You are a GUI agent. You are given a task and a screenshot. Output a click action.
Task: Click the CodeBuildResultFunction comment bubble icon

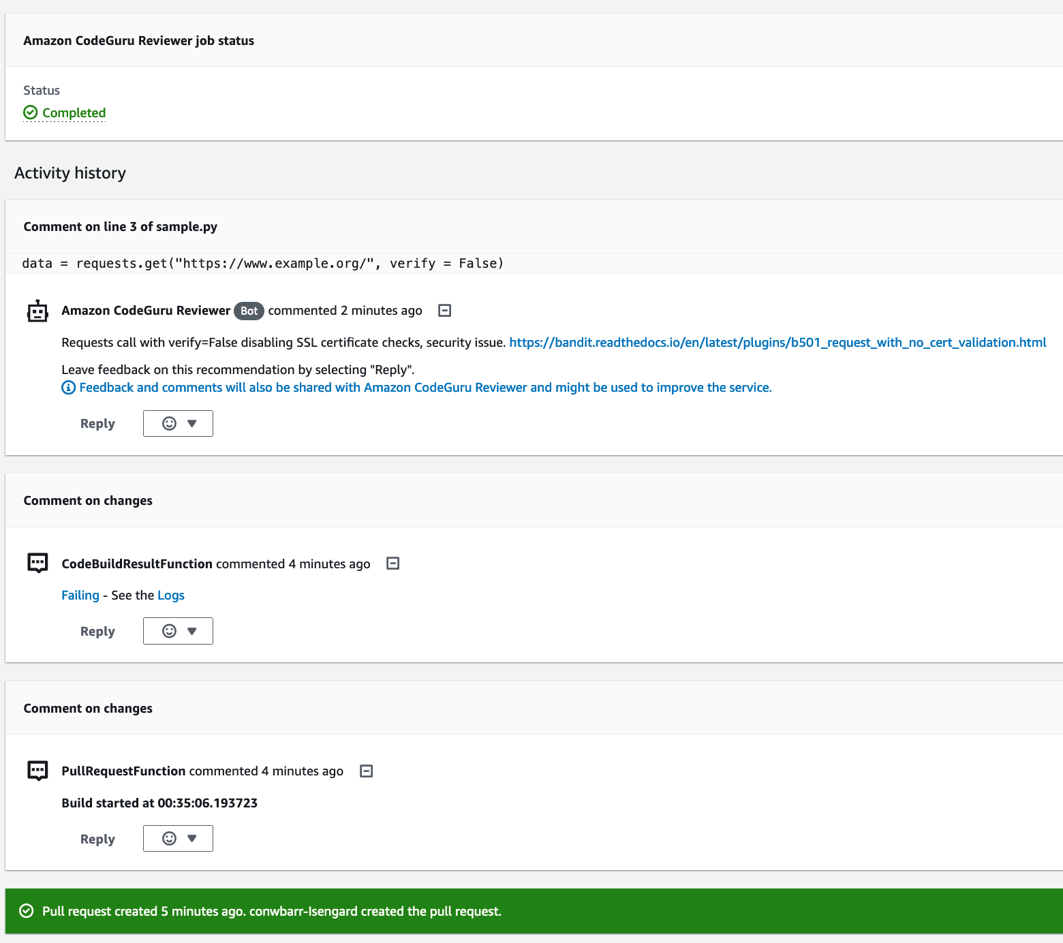(37, 563)
